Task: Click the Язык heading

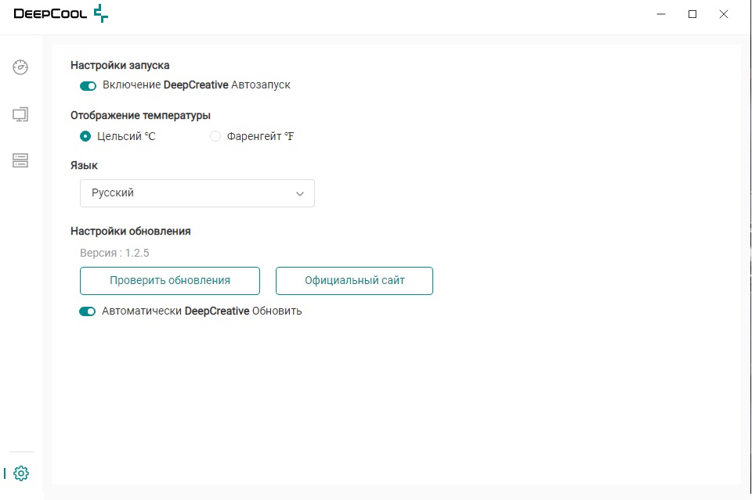Action: pos(84,165)
